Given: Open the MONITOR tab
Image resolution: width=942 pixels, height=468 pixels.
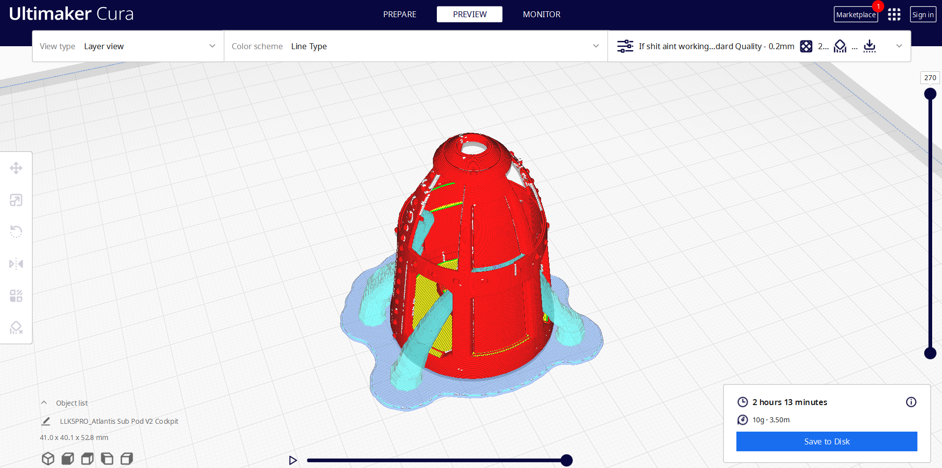Looking at the screenshot, I should tap(542, 14).
